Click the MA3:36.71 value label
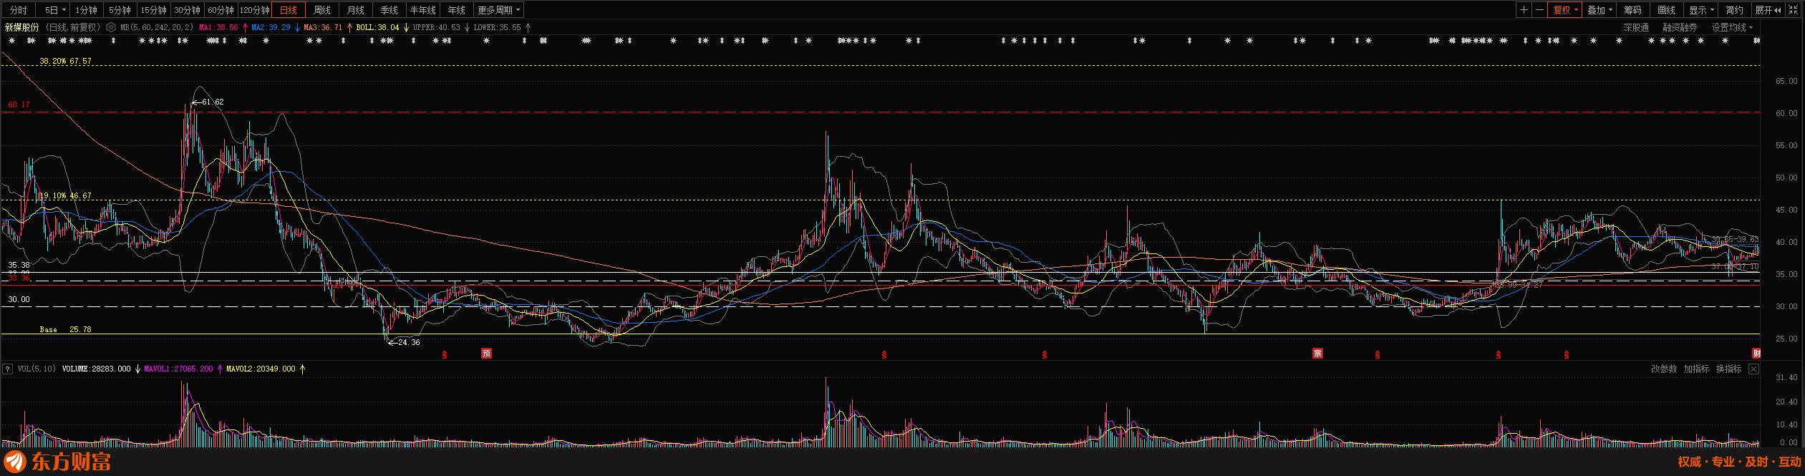1805x476 pixels. tap(323, 28)
